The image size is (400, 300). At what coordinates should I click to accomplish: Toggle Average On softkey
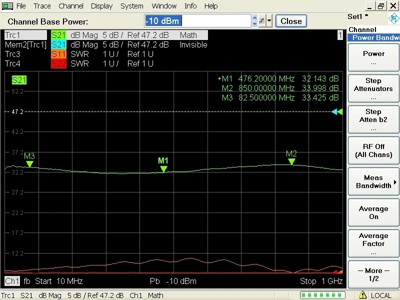point(373,212)
